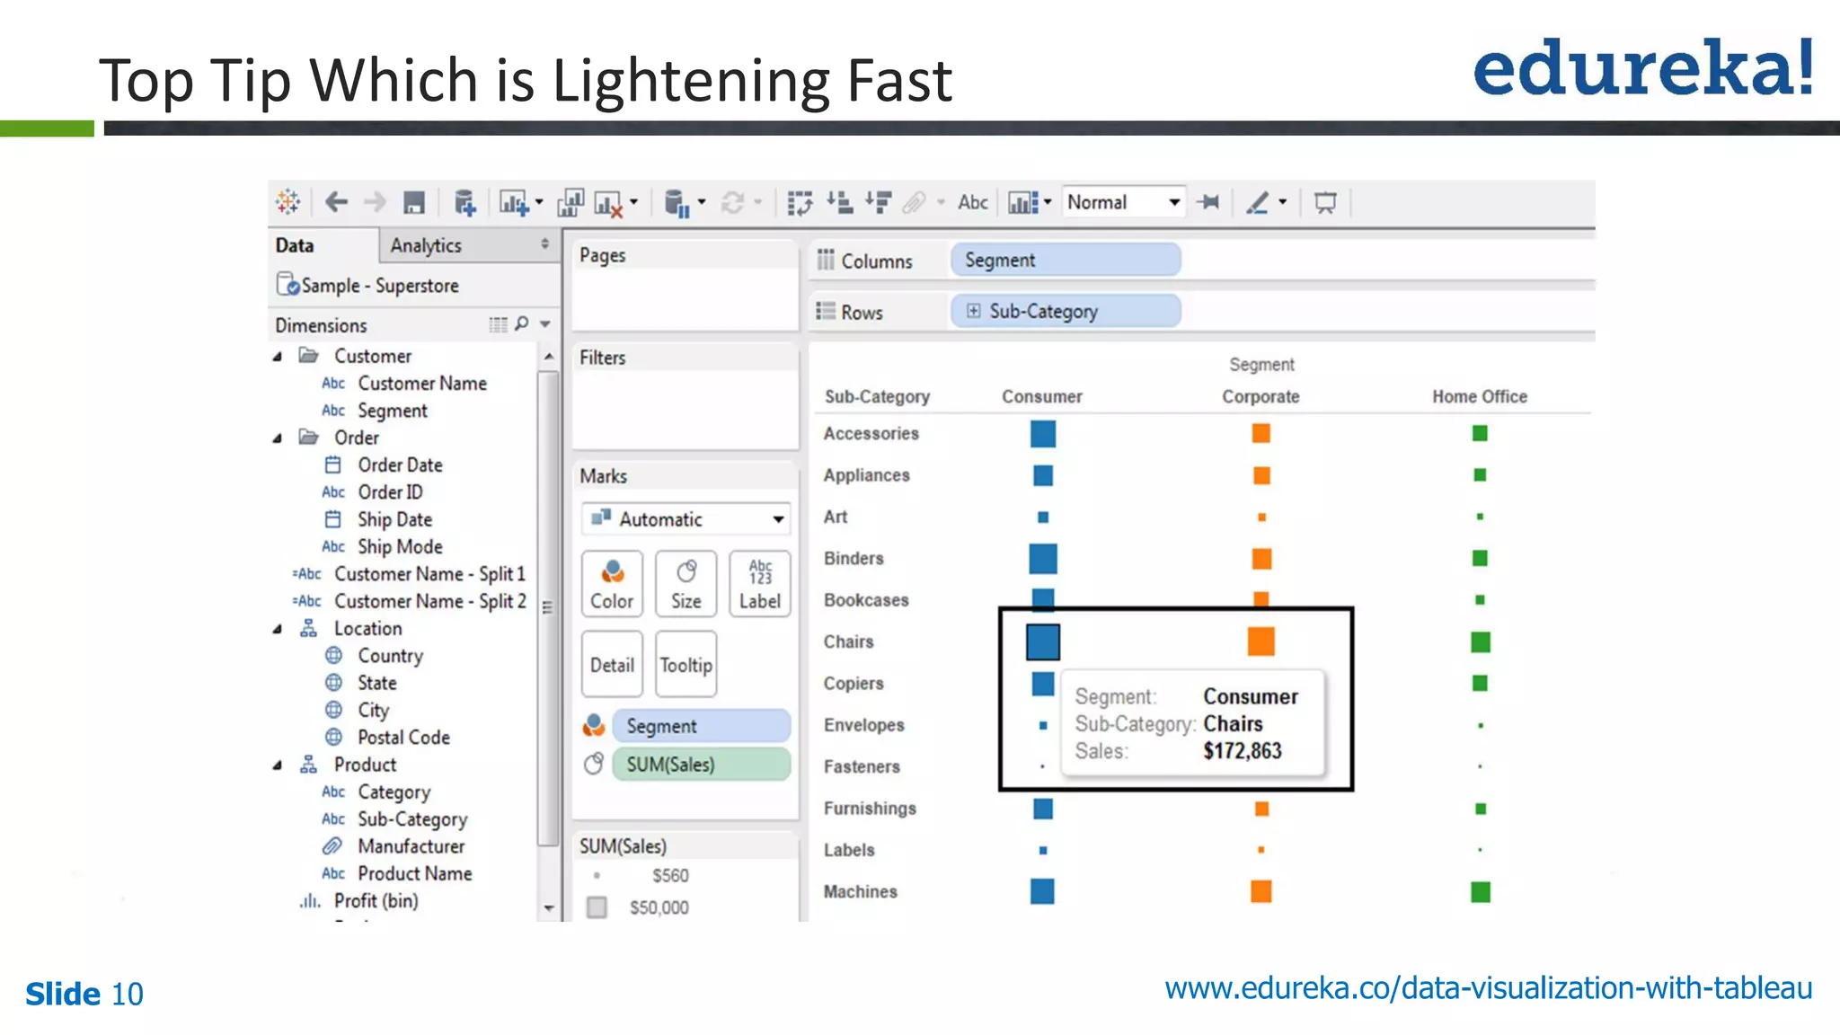Select the Postal Code field
The height and width of the screenshot is (1035, 1840).
[403, 738]
